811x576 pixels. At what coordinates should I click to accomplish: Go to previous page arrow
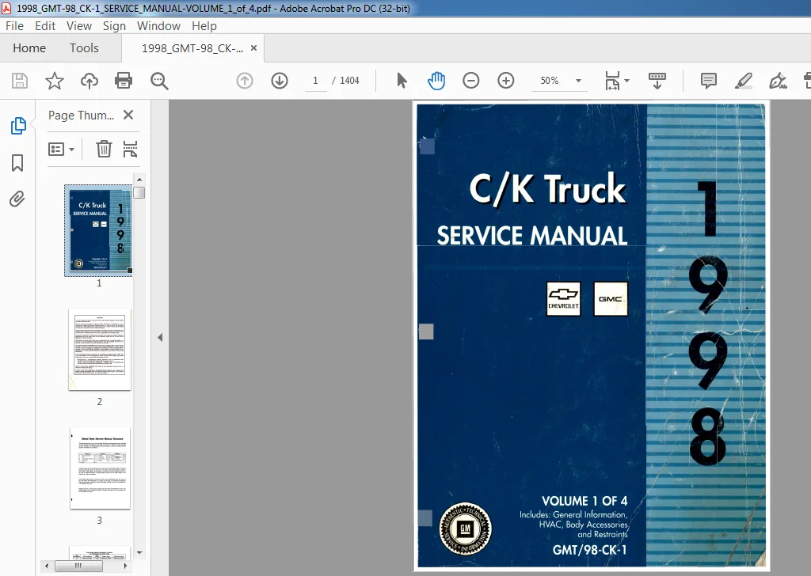click(x=245, y=81)
